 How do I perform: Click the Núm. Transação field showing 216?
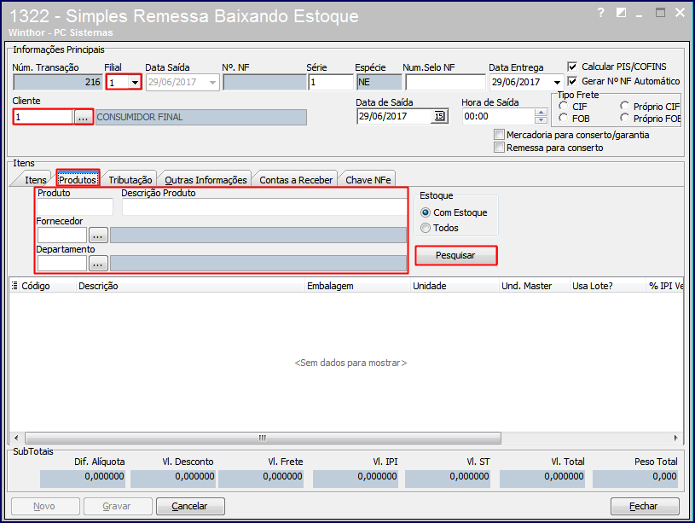58,83
